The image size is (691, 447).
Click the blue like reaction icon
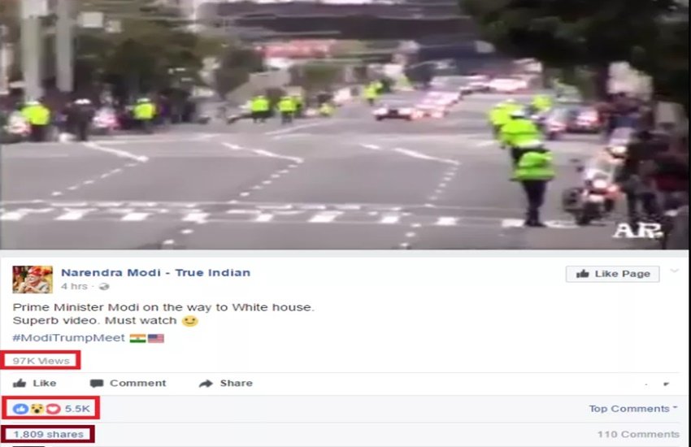[x=20, y=409]
